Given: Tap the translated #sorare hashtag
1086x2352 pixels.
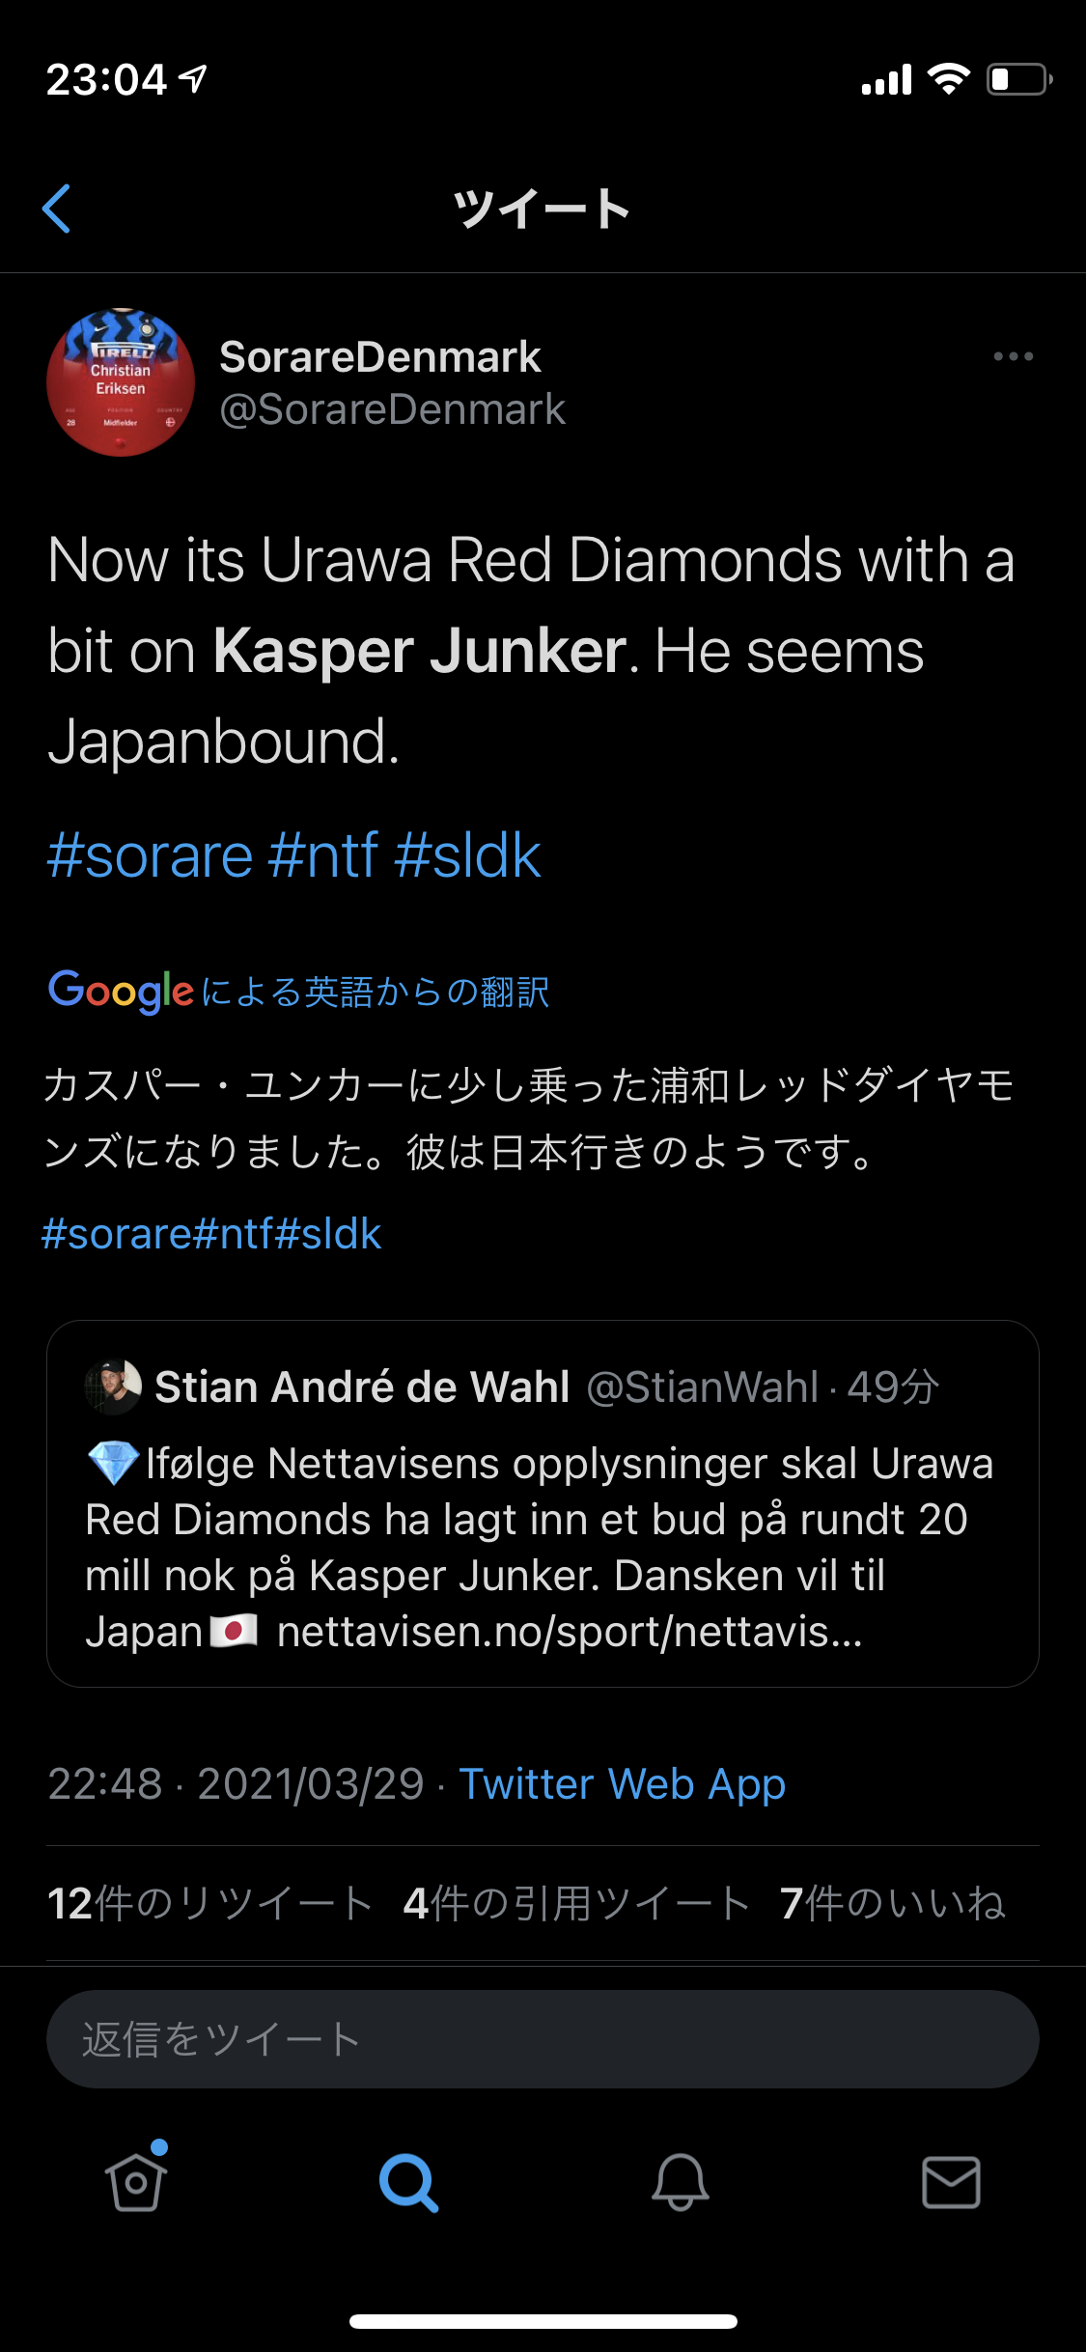Looking at the screenshot, I should tap(116, 1234).
